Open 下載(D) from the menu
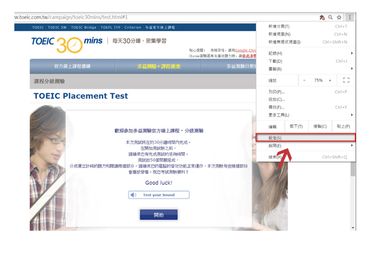Image resolution: width=370 pixels, height=253 pixels. click(306, 61)
